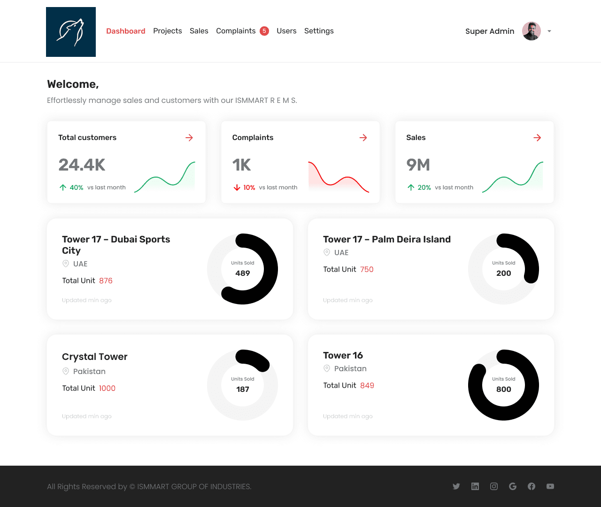Open the Twitter icon in the footer
Viewport: 601px width, 507px height.
point(456,486)
